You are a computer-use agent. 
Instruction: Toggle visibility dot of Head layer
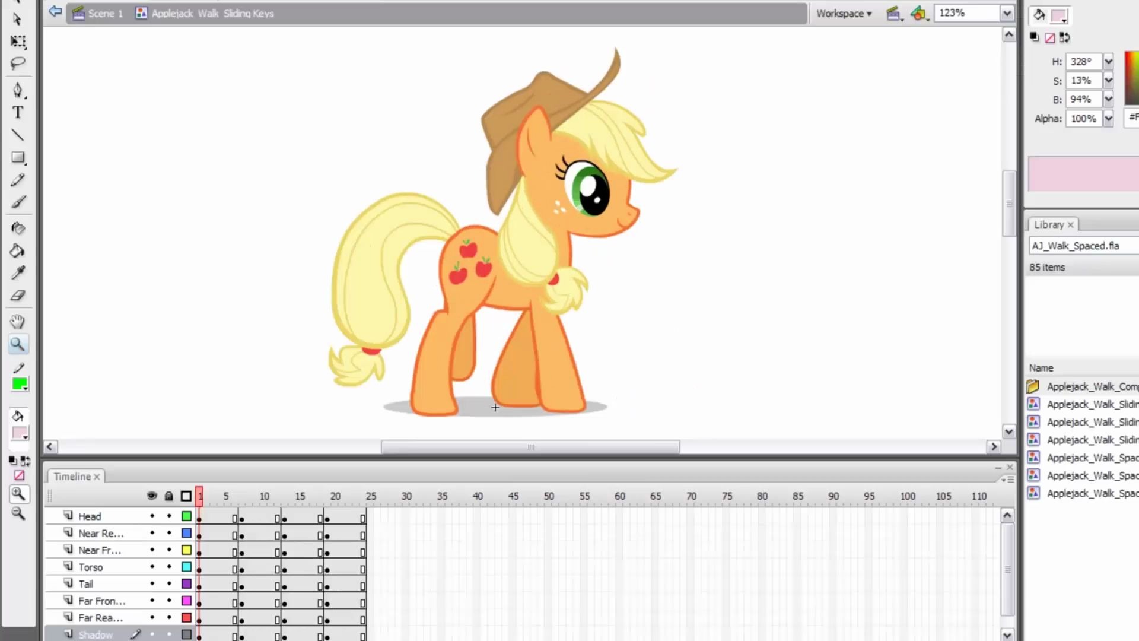(x=152, y=516)
